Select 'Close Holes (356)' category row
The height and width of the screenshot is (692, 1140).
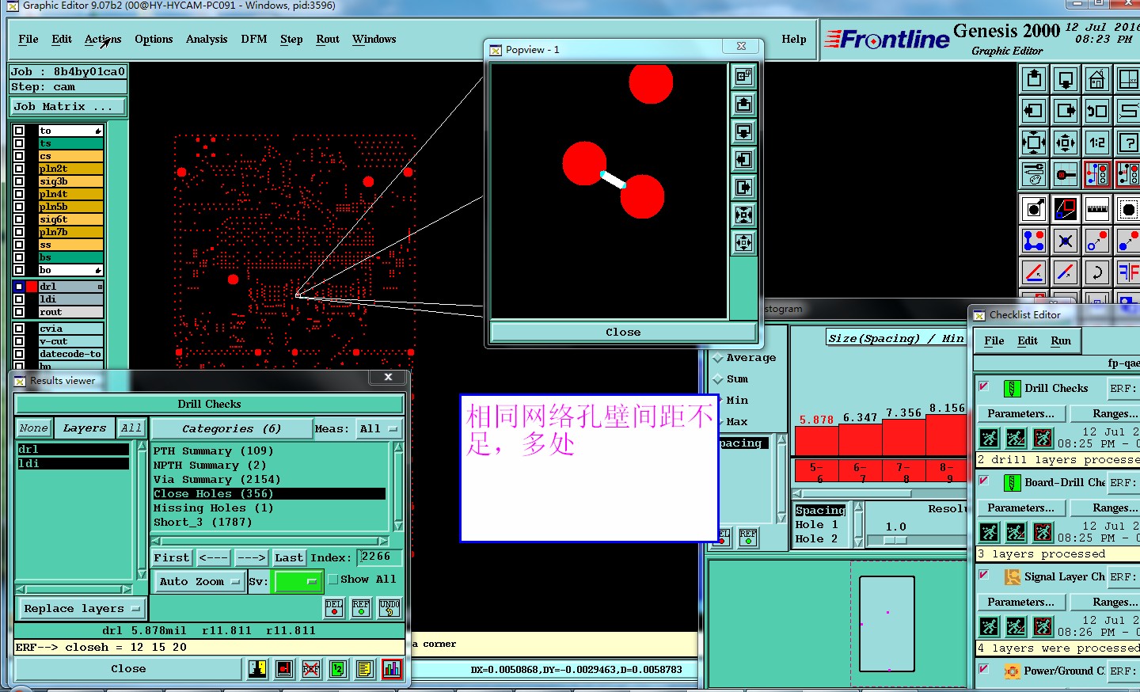(x=269, y=493)
